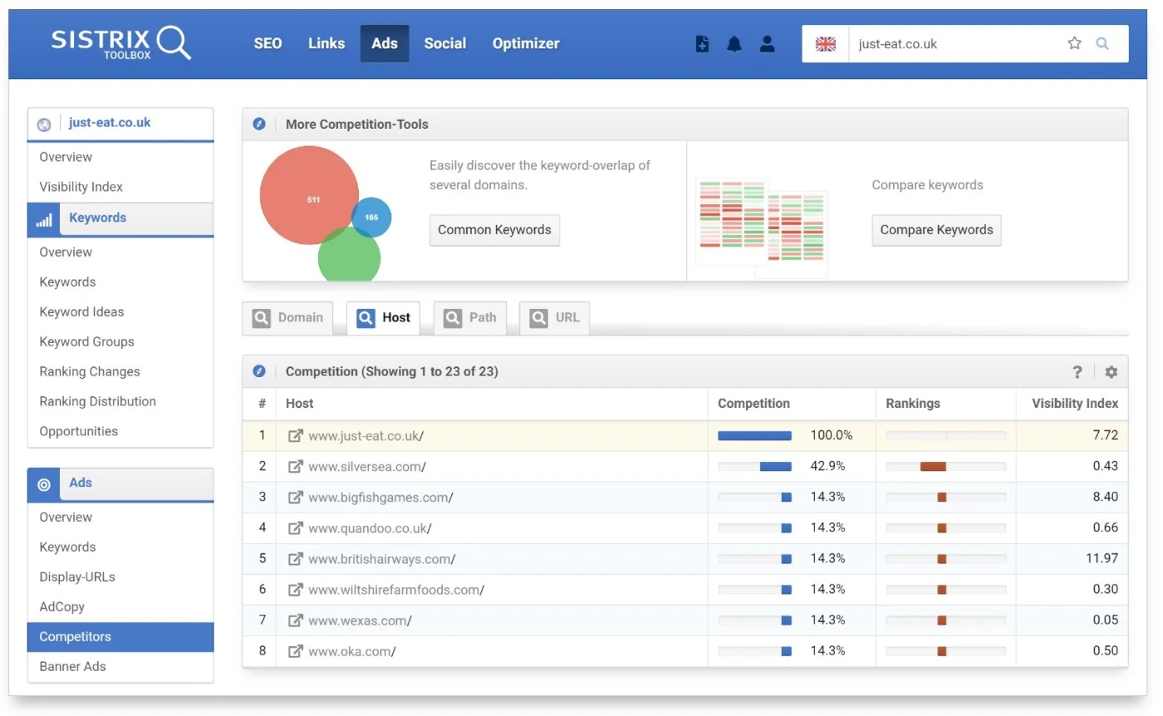Click the globe icon next to just-eat.co.uk
The height and width of the screenshot is (716, 1163).
coord(44,124)
